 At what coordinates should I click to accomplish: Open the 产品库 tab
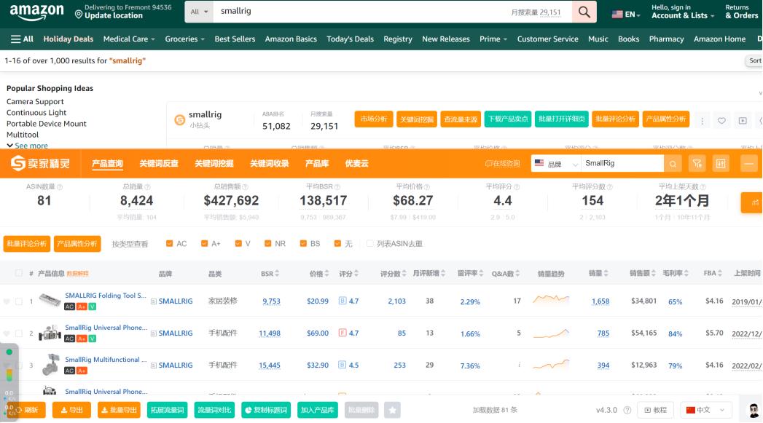coord(317,164)
